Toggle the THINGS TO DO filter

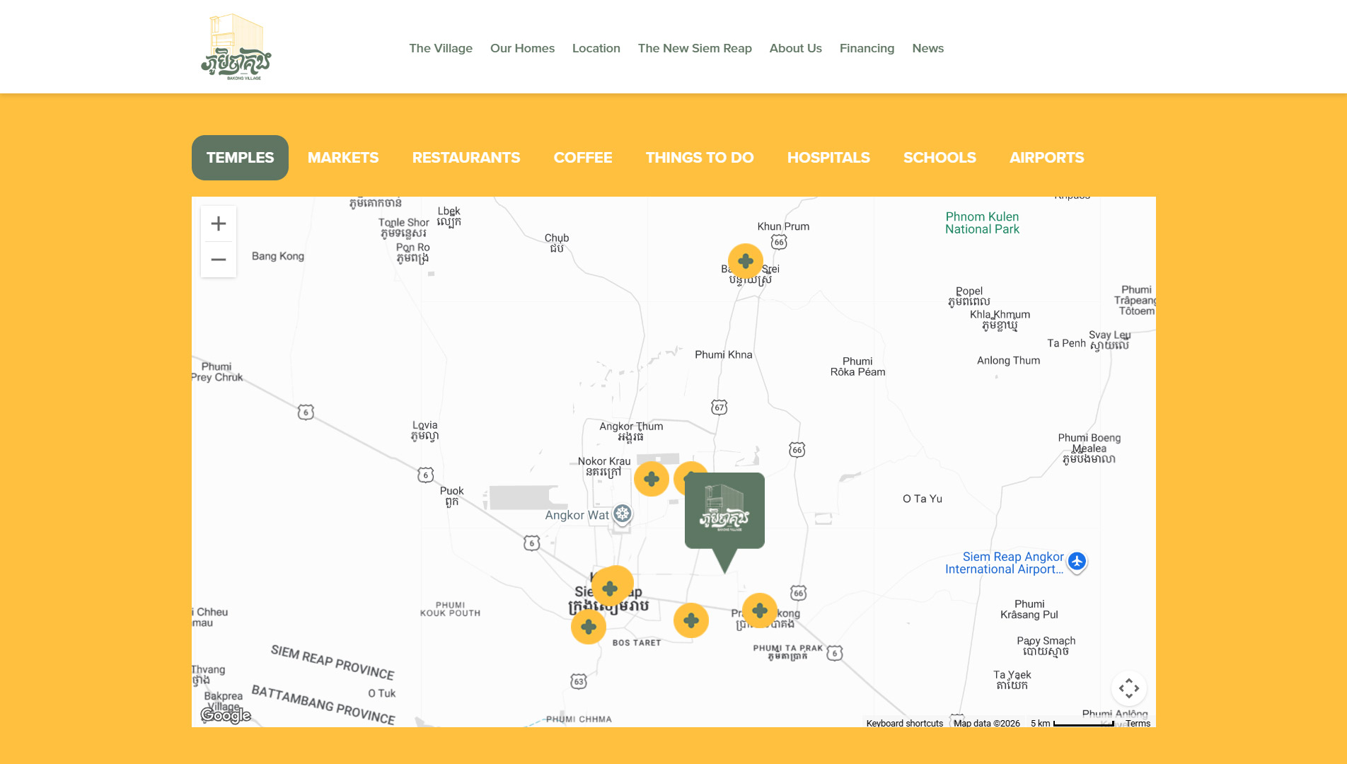[700, 157]
